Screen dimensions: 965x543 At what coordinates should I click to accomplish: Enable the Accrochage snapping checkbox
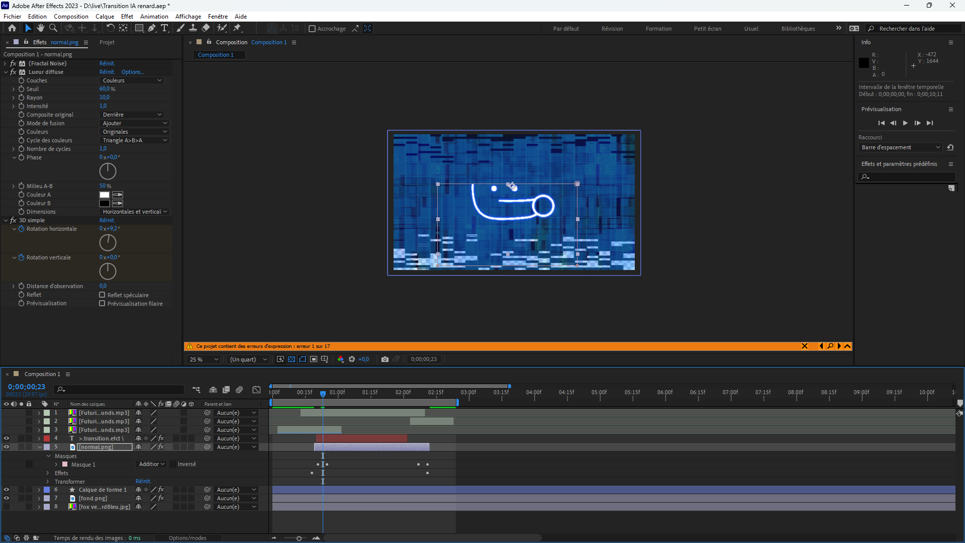point(312,29)
